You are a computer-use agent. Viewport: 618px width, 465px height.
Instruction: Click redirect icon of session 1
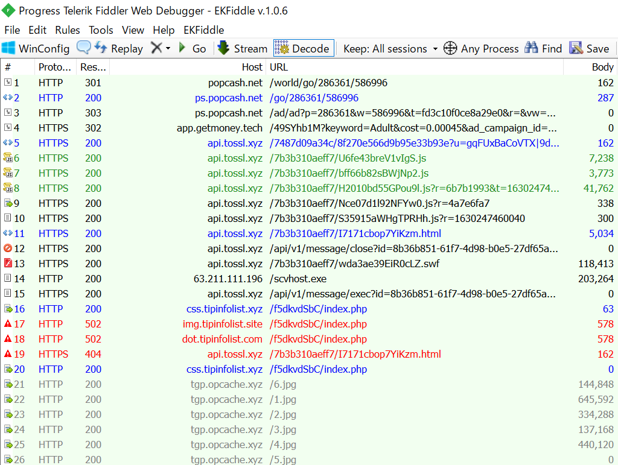[x=8, y=82]
